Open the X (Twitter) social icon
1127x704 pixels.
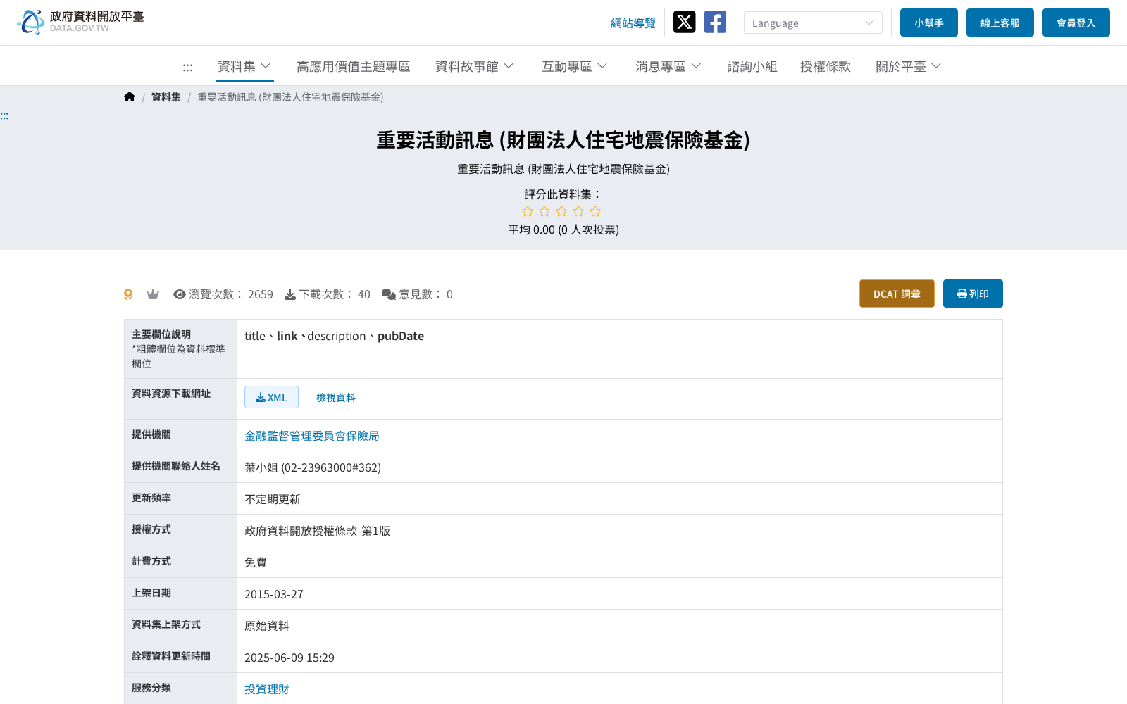tap(684, 22)
